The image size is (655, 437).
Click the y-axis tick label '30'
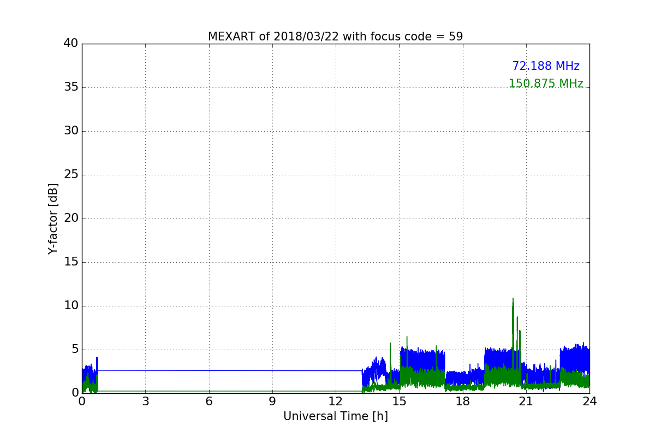point(71,131)
